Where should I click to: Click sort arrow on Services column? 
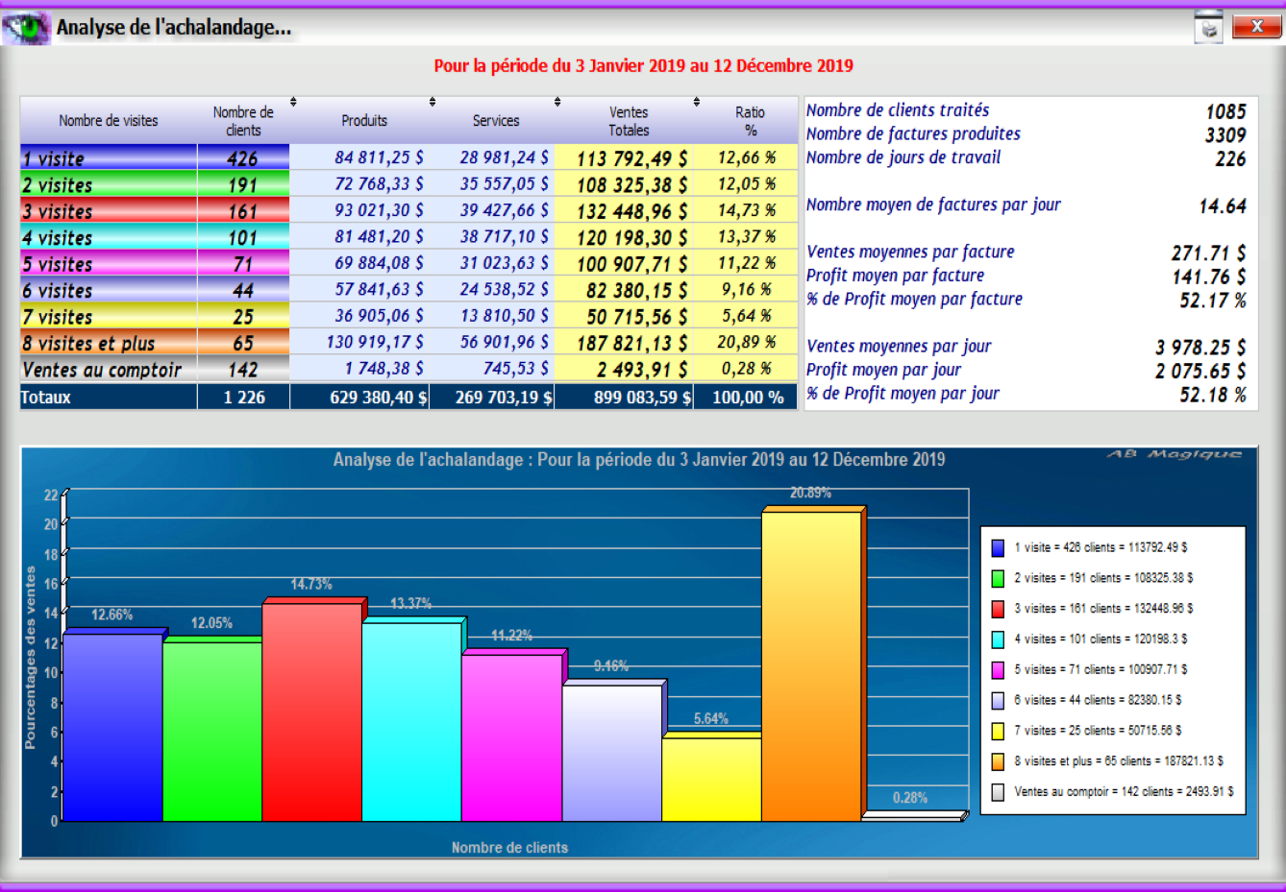point(557,102)
